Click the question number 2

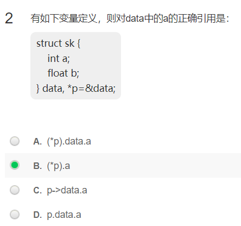pyautogui.click(x=9, y=18)
